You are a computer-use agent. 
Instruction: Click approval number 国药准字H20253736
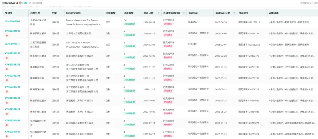coord(249,67)
